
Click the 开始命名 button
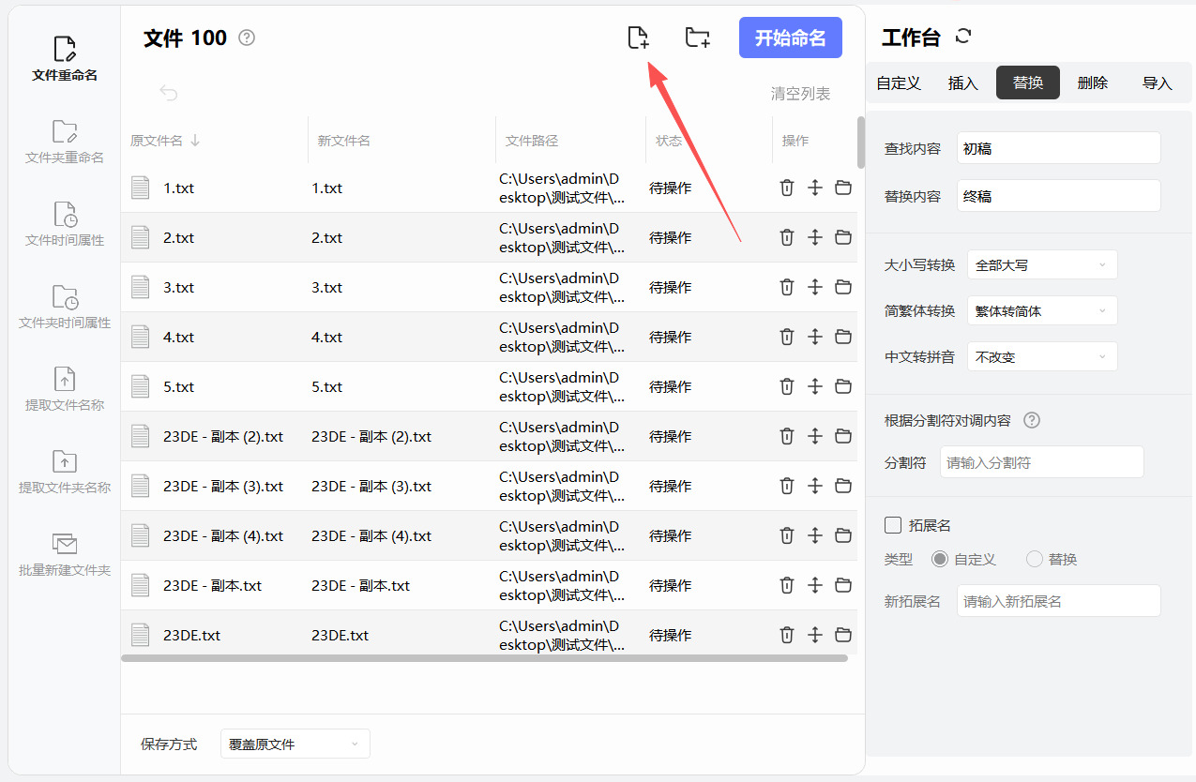(x=790, y=38)
